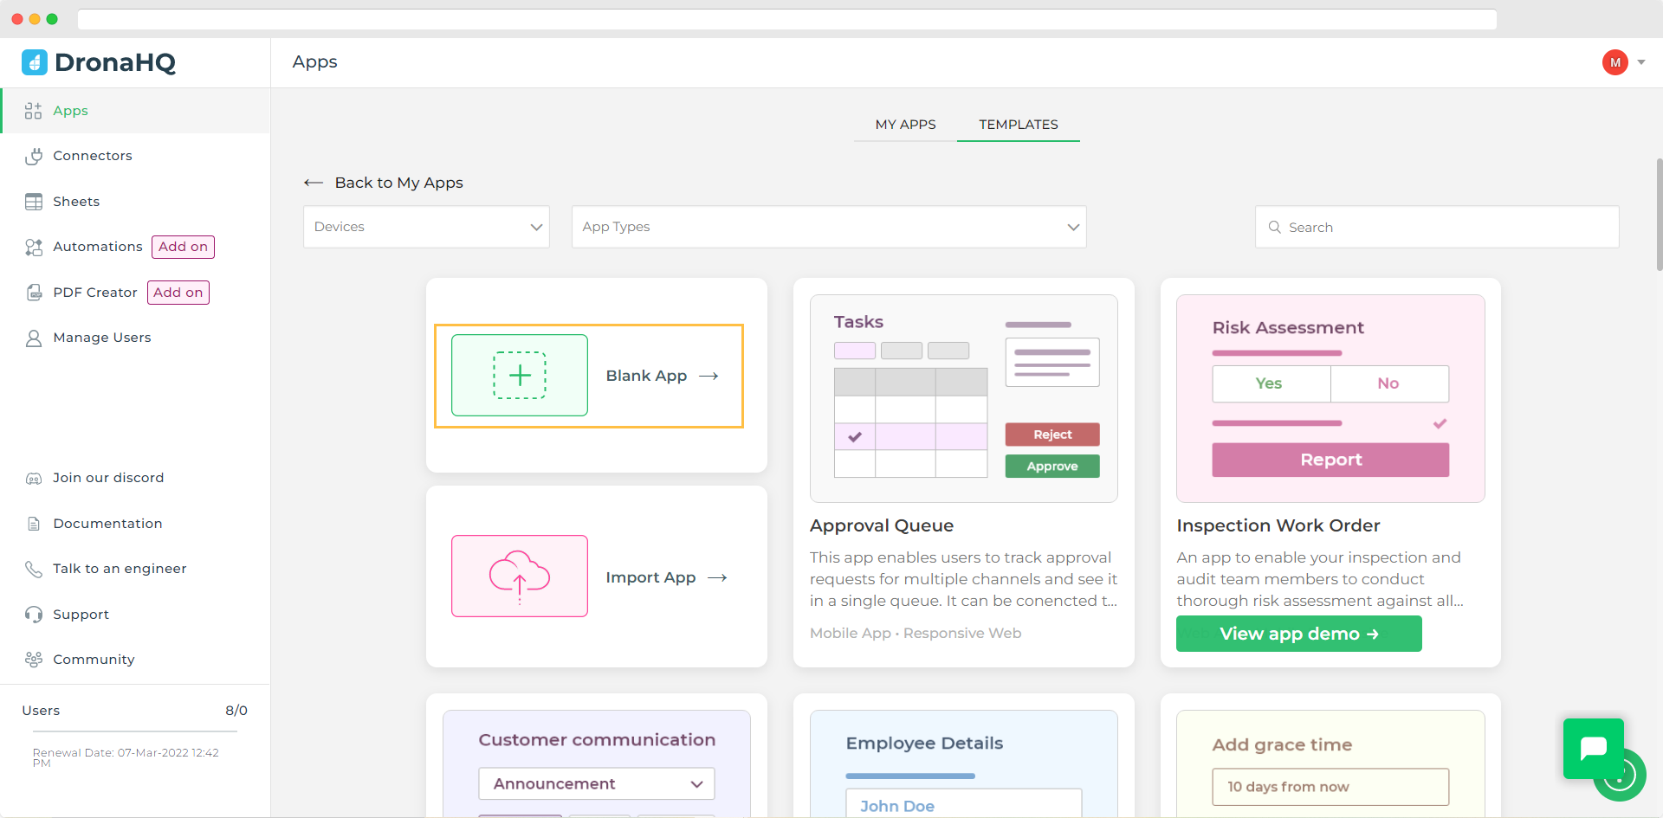Open the Documentation page link
The height and width of the screenshot is (818, 1663).
pos(107,524)
